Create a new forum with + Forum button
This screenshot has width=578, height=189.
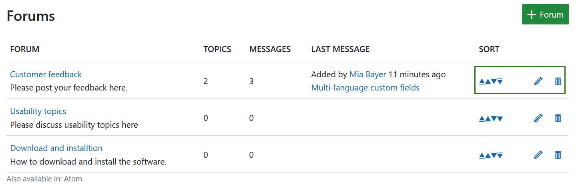point(545,15)
